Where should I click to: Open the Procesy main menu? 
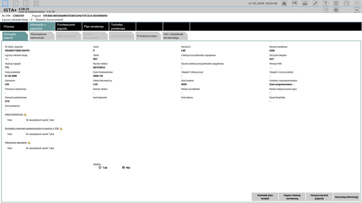14,26
